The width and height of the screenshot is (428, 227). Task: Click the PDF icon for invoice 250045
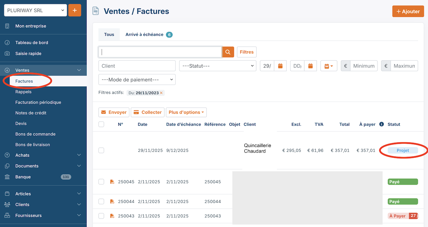click(x=112, y=182)
